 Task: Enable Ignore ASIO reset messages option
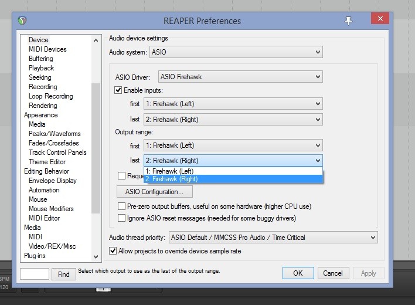point(121,218)
